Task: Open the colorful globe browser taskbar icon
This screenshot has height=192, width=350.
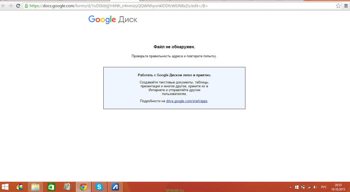Action: (x=20, y=187)
